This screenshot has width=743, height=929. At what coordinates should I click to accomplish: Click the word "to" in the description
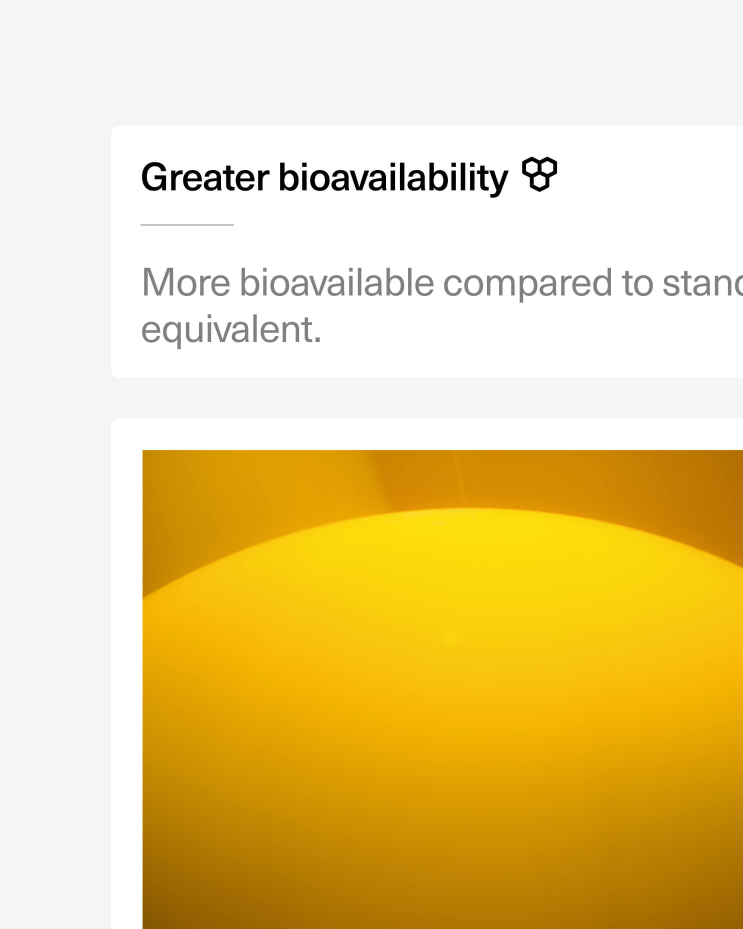637,283
